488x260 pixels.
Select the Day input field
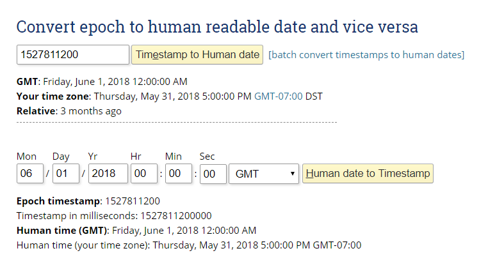[x=65, y=174]
